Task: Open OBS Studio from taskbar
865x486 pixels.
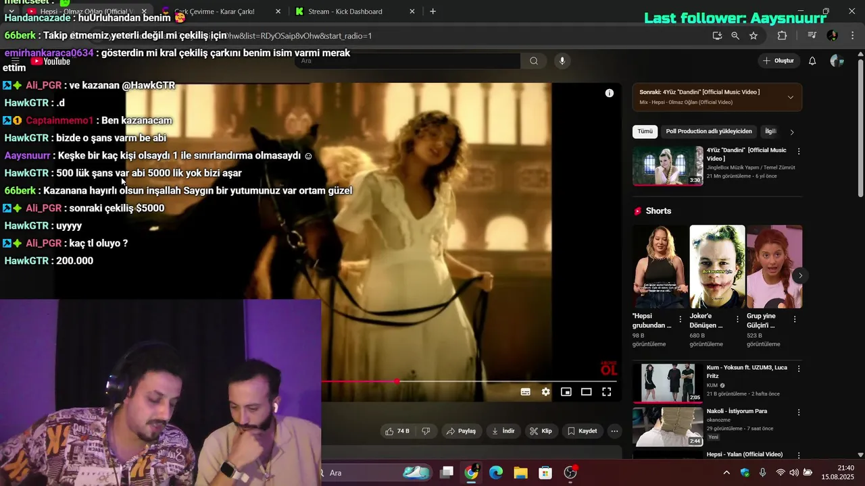Action: [x=570, y=473]
